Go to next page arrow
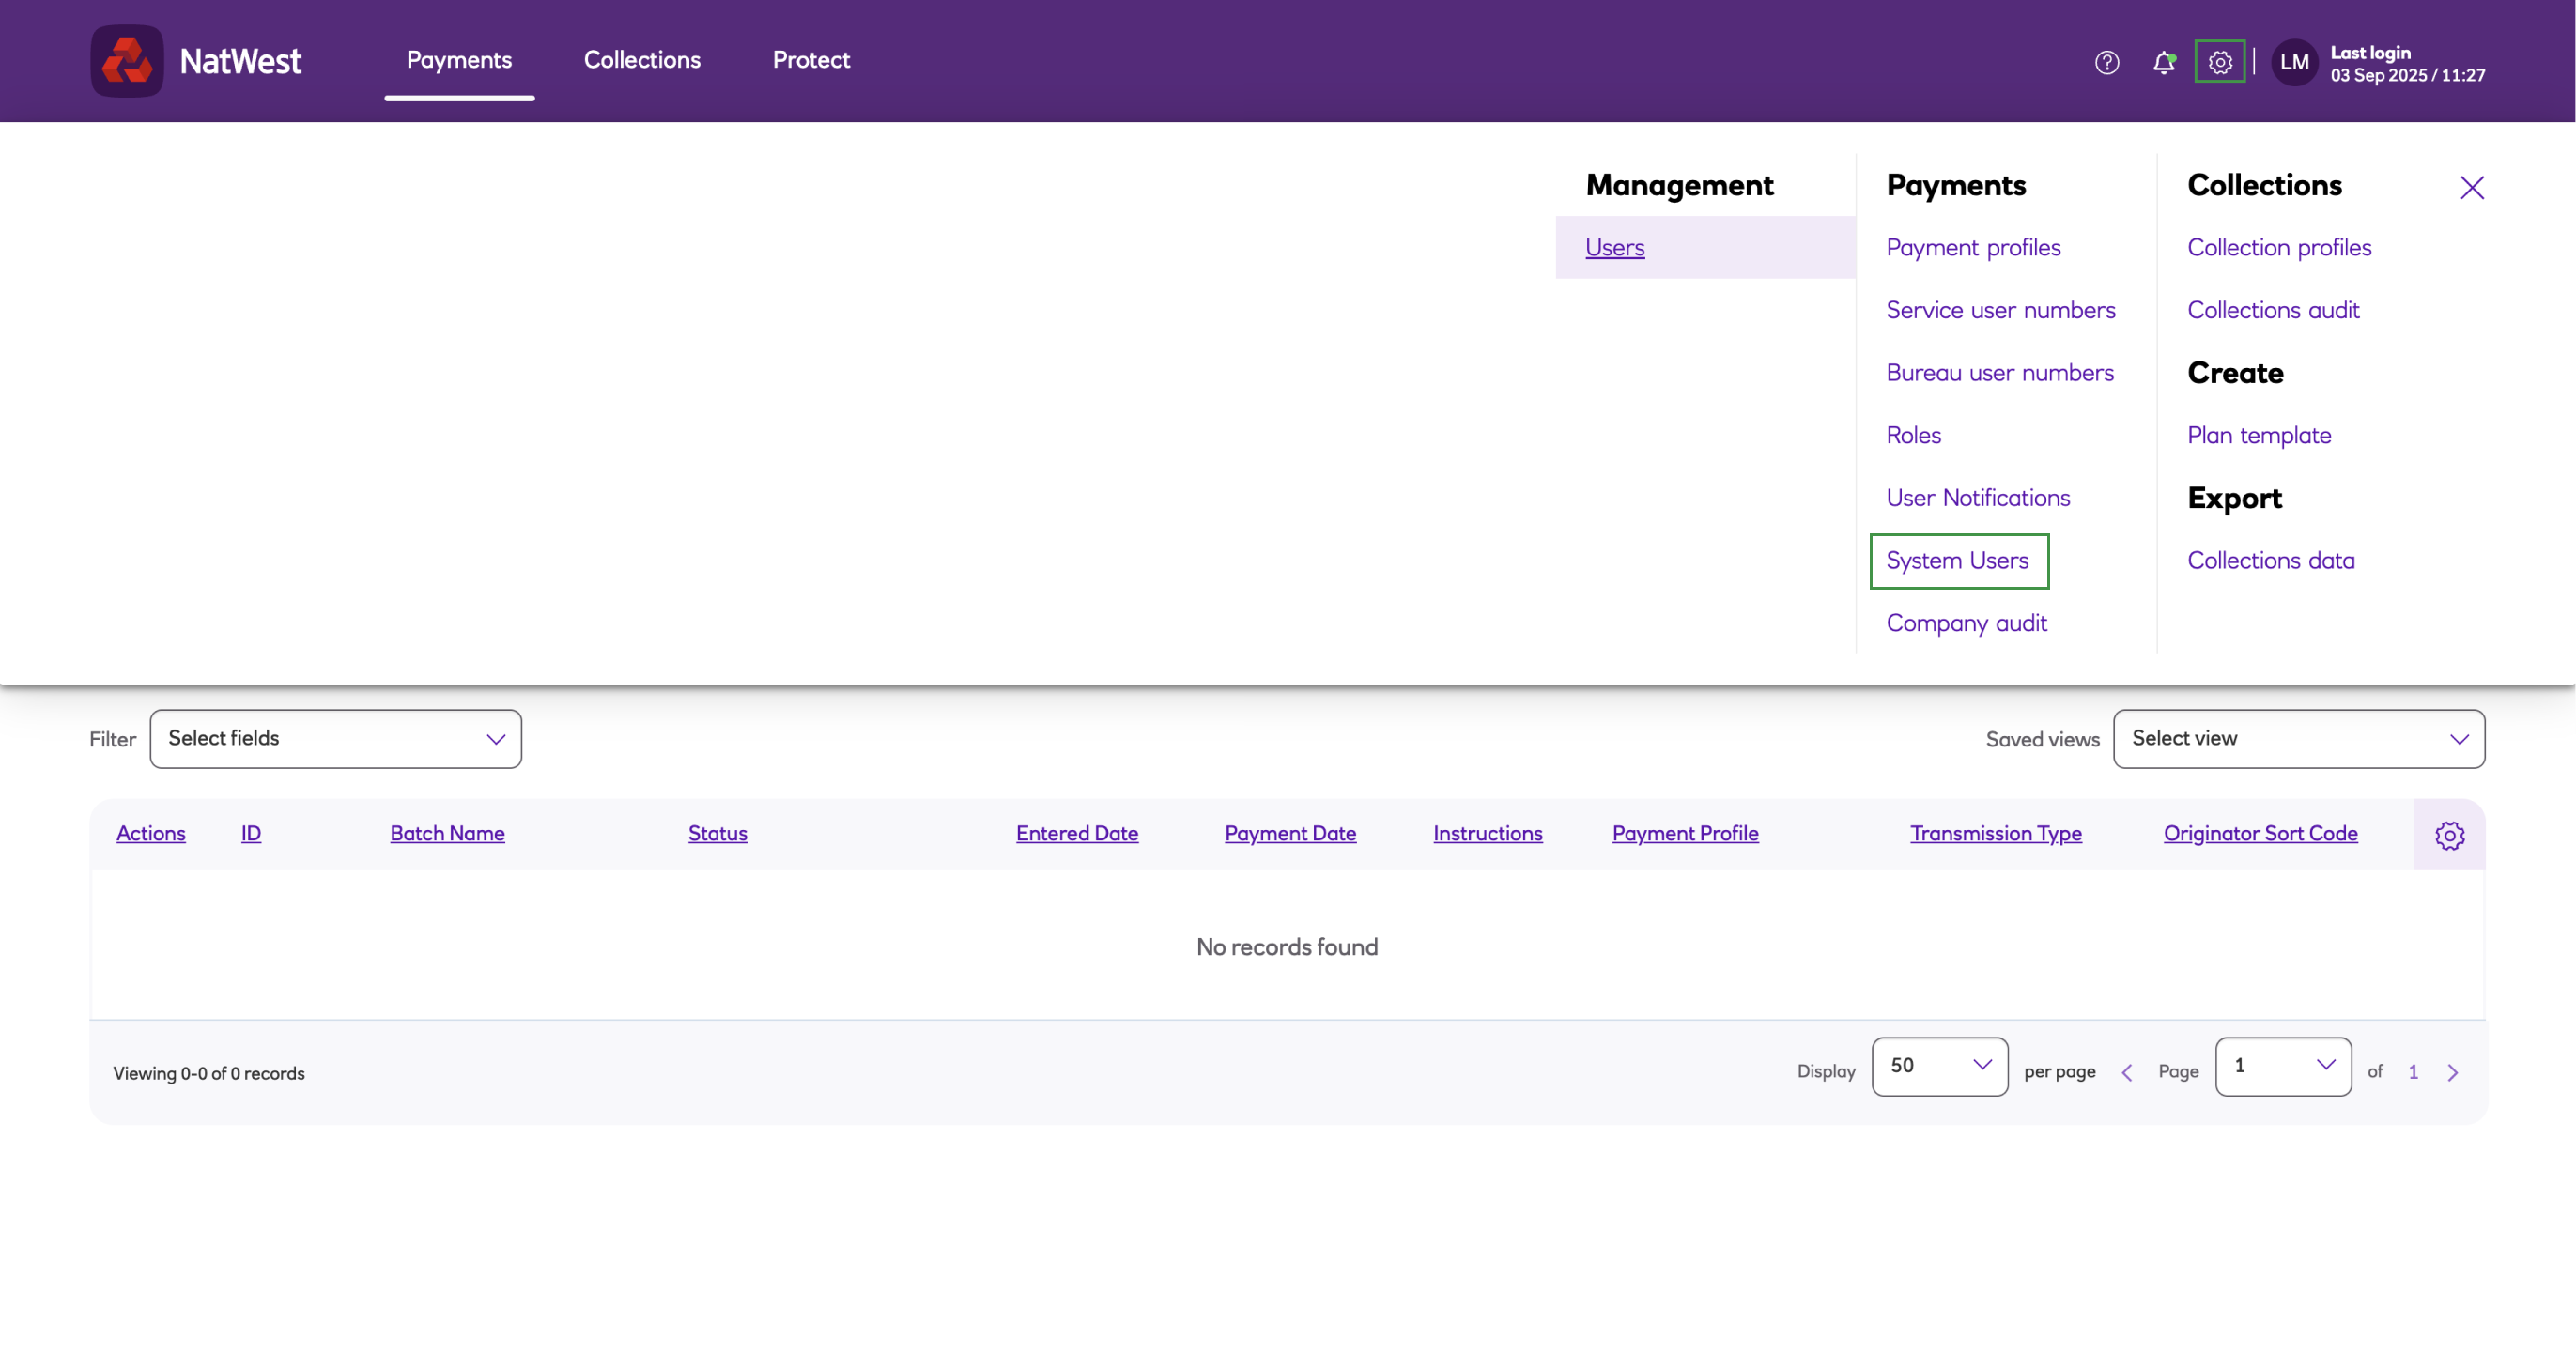2576x1353 pixels. [2452, 1072]
